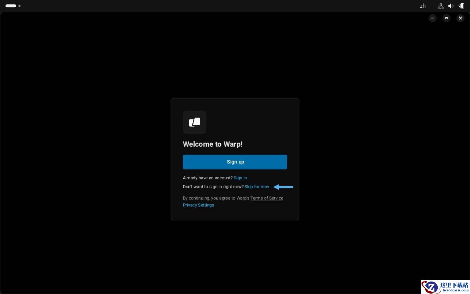Open the Sign in link
The height and width of the screenshot is (294, 470).
pos(241,178)
